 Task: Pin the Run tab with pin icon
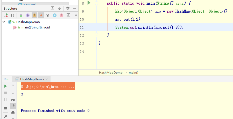5,116
